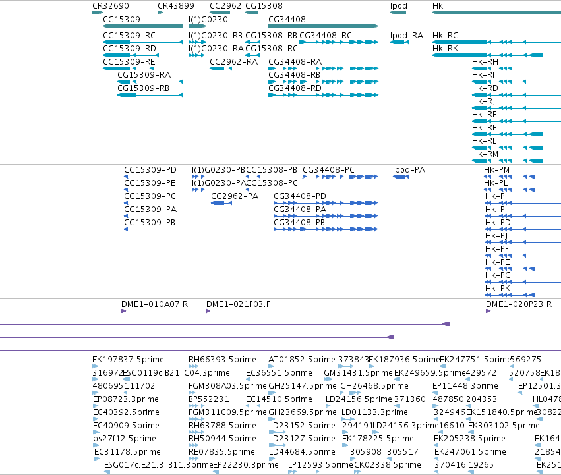Click EST label EP08723.3prime
This screenshot has width=561, height=475.
pyautogui.click(x=125, y=399)
